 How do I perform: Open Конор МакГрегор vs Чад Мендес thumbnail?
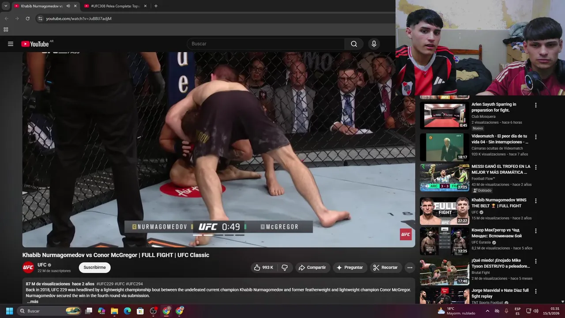444,241
